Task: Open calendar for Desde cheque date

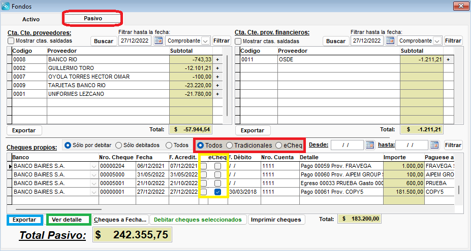Action: tap(370, 145)
